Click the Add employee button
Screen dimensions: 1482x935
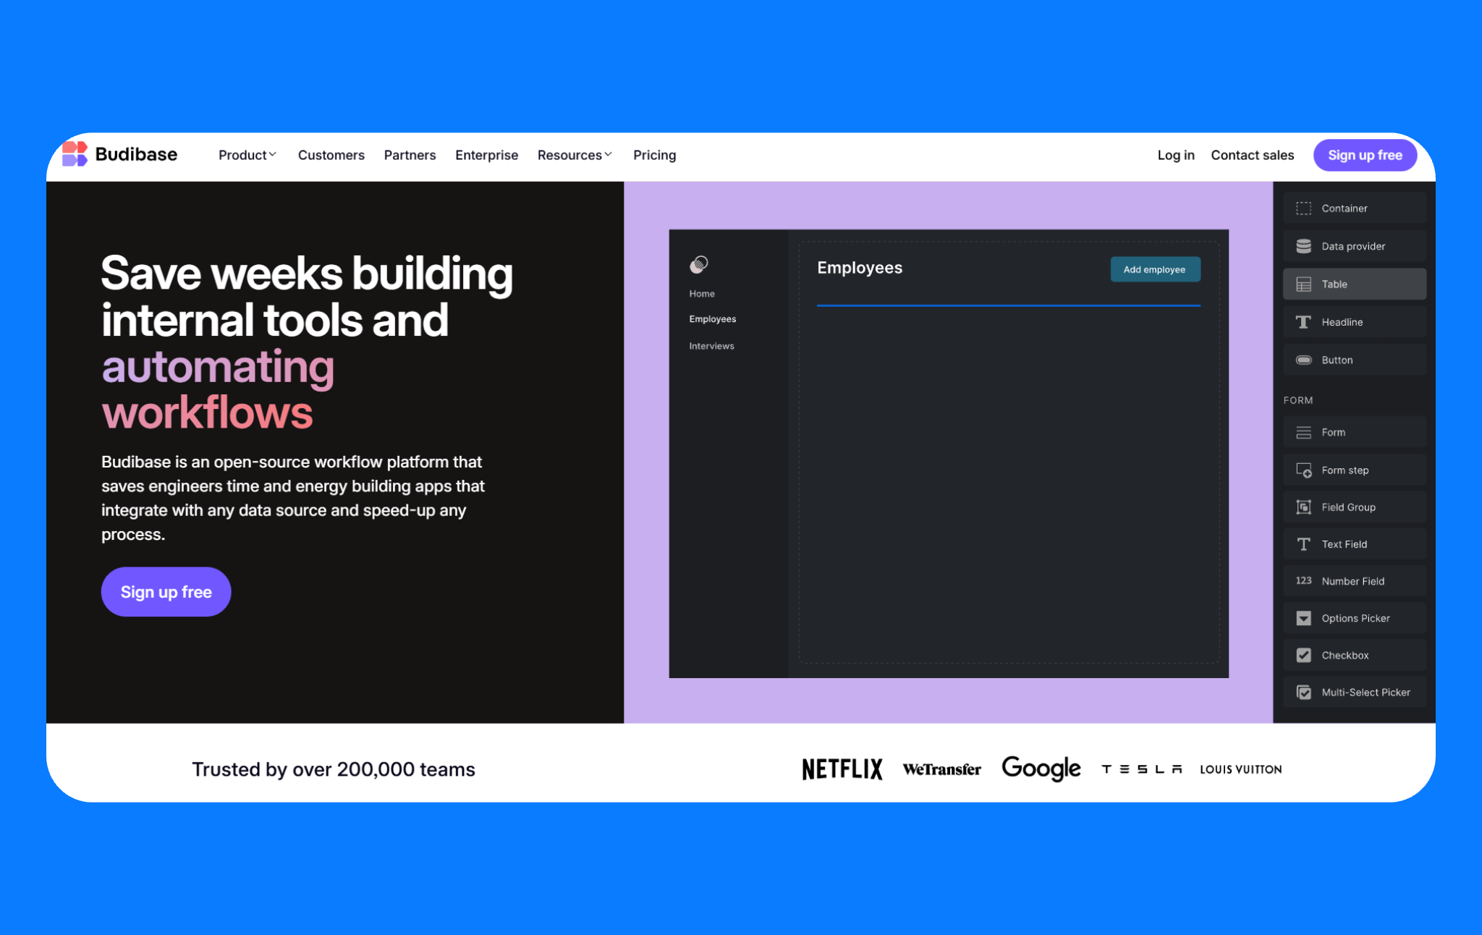coord(1154,269)
